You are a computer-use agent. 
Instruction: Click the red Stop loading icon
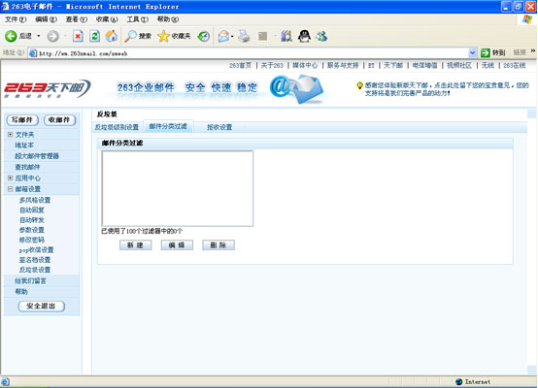click(78, 36)
